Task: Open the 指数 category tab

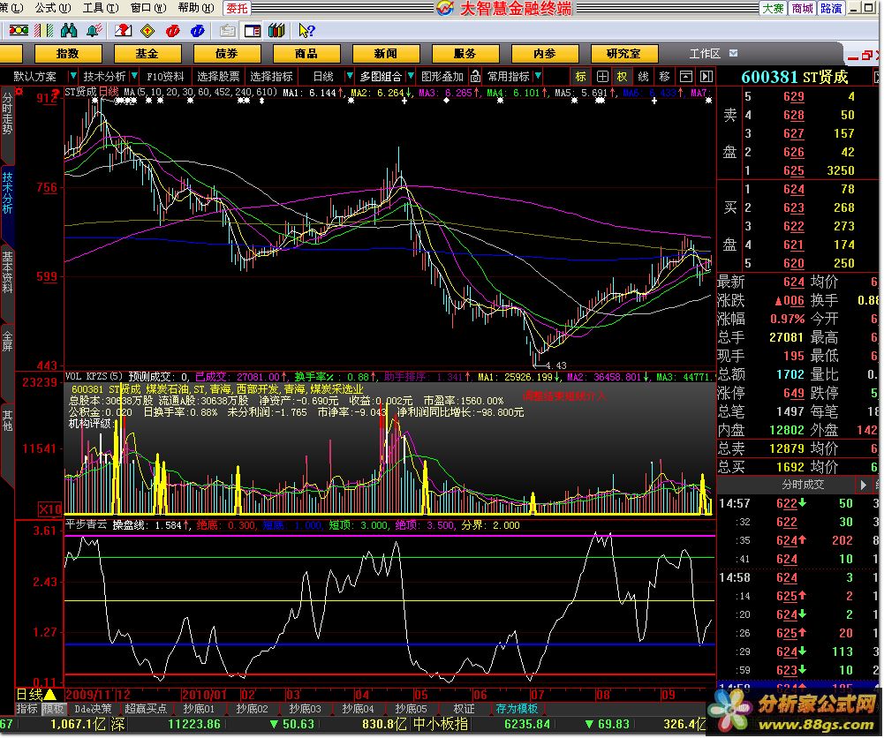Action: point(68,54)
